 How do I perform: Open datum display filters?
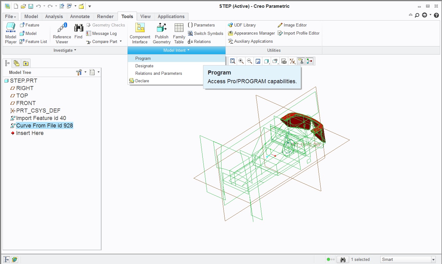pyautogui.click(x=292, y=61)
